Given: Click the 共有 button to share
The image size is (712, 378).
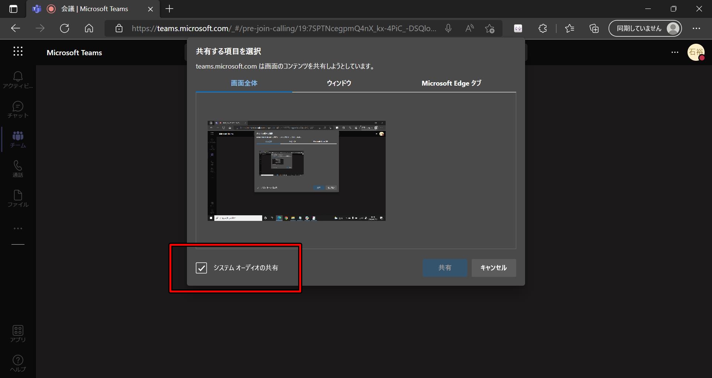Looking at the screenshot, I should coord(445,268).
